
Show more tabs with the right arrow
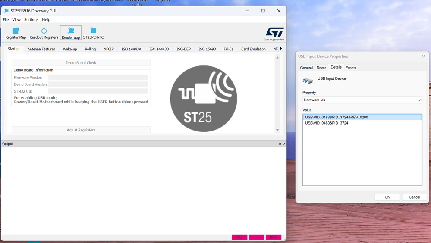pos(280,48)
